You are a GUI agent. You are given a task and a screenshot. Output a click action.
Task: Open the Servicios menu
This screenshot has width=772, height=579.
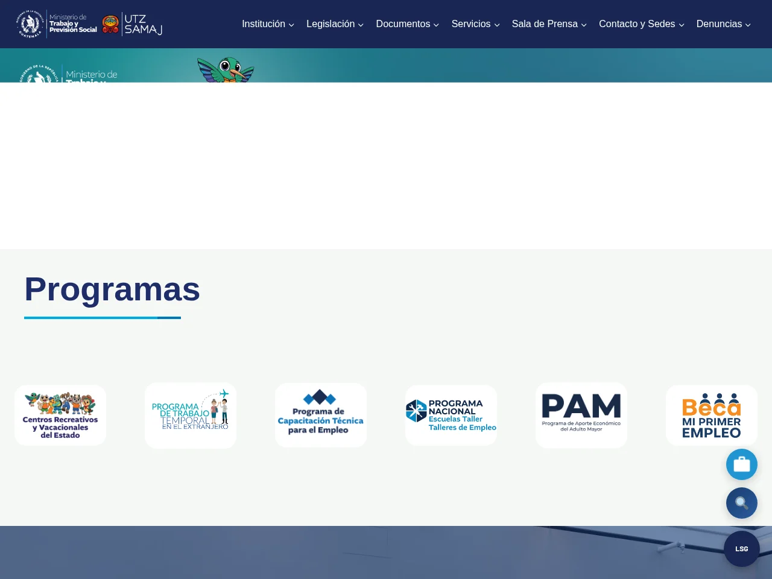pyautogui.click(x=475, y=24)
